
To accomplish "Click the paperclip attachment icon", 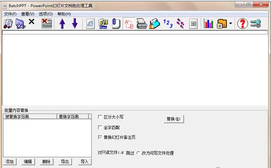I will 116,23.
